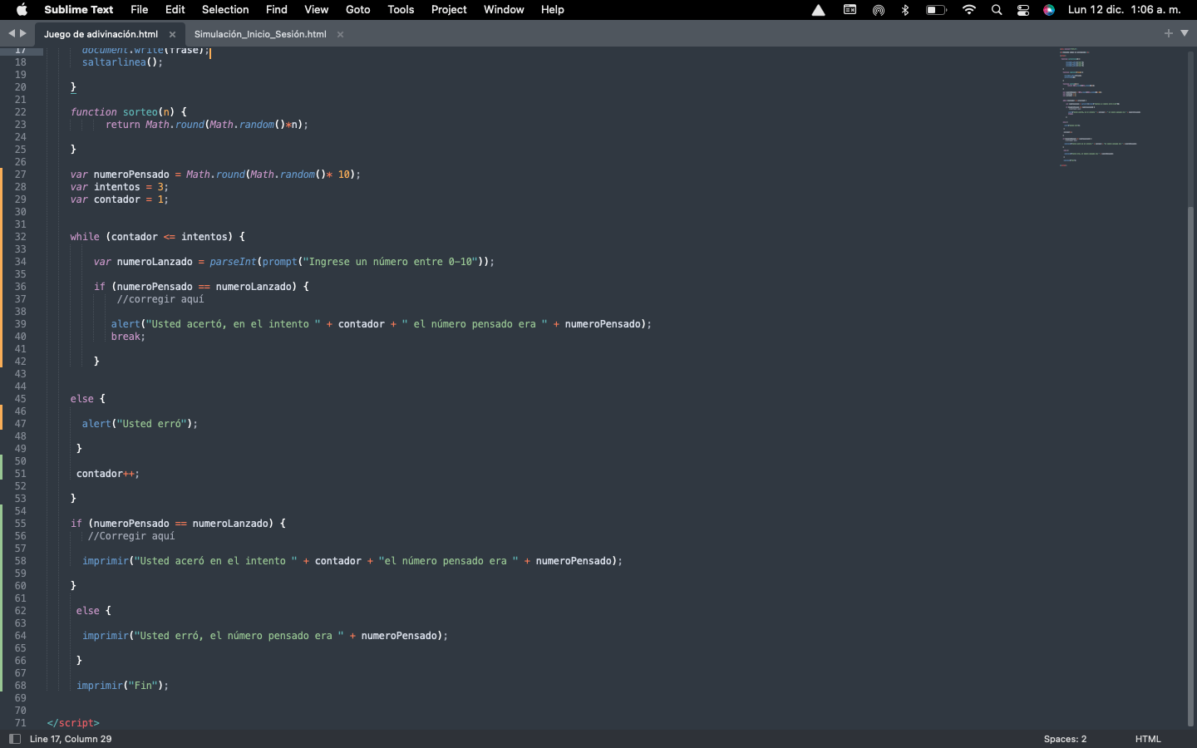
Task: Open the Window menu
Action: click(504, 10)
